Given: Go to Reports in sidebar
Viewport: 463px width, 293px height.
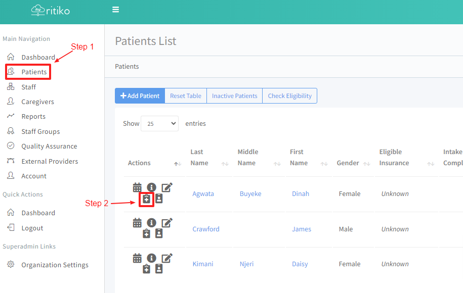Looking at the screenshot, I should tap(33, 116).
